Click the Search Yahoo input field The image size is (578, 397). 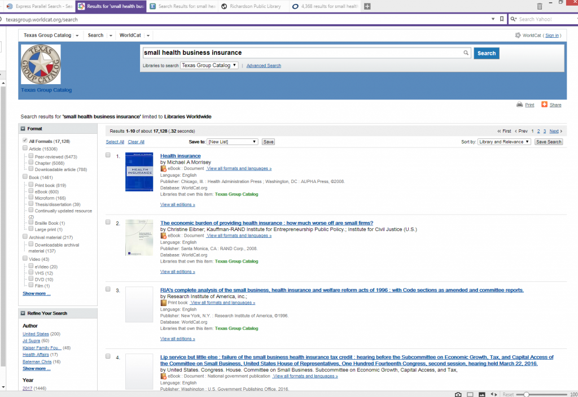pos(546,19)
